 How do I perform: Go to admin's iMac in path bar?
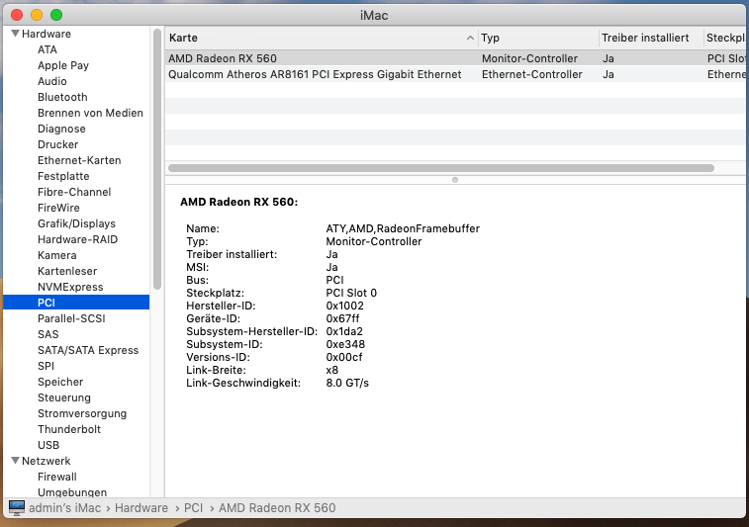pyautogui.click(x=65, y=508)
